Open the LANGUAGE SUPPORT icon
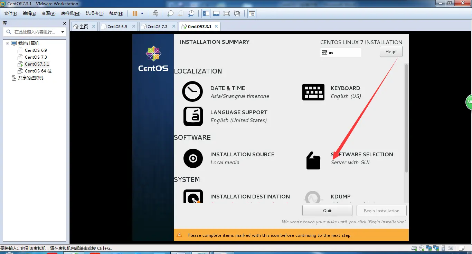472x254 pixels. 193,116
